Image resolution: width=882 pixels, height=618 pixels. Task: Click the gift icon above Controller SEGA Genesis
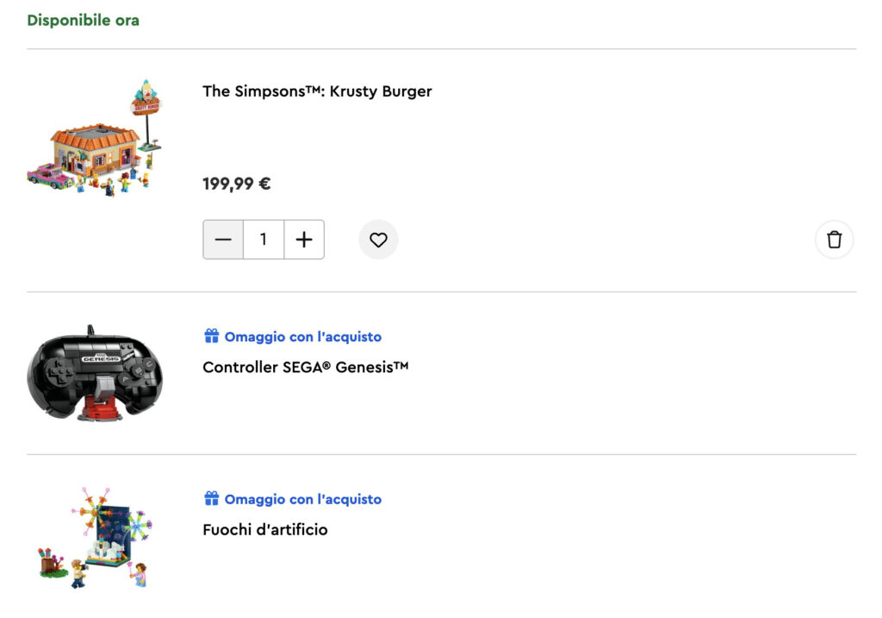pyautogui.click(x=212, y=336)
